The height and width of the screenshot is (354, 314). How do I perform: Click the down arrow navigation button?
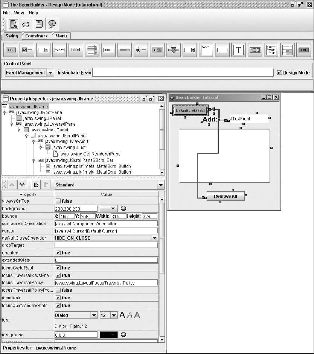(22, 185)
